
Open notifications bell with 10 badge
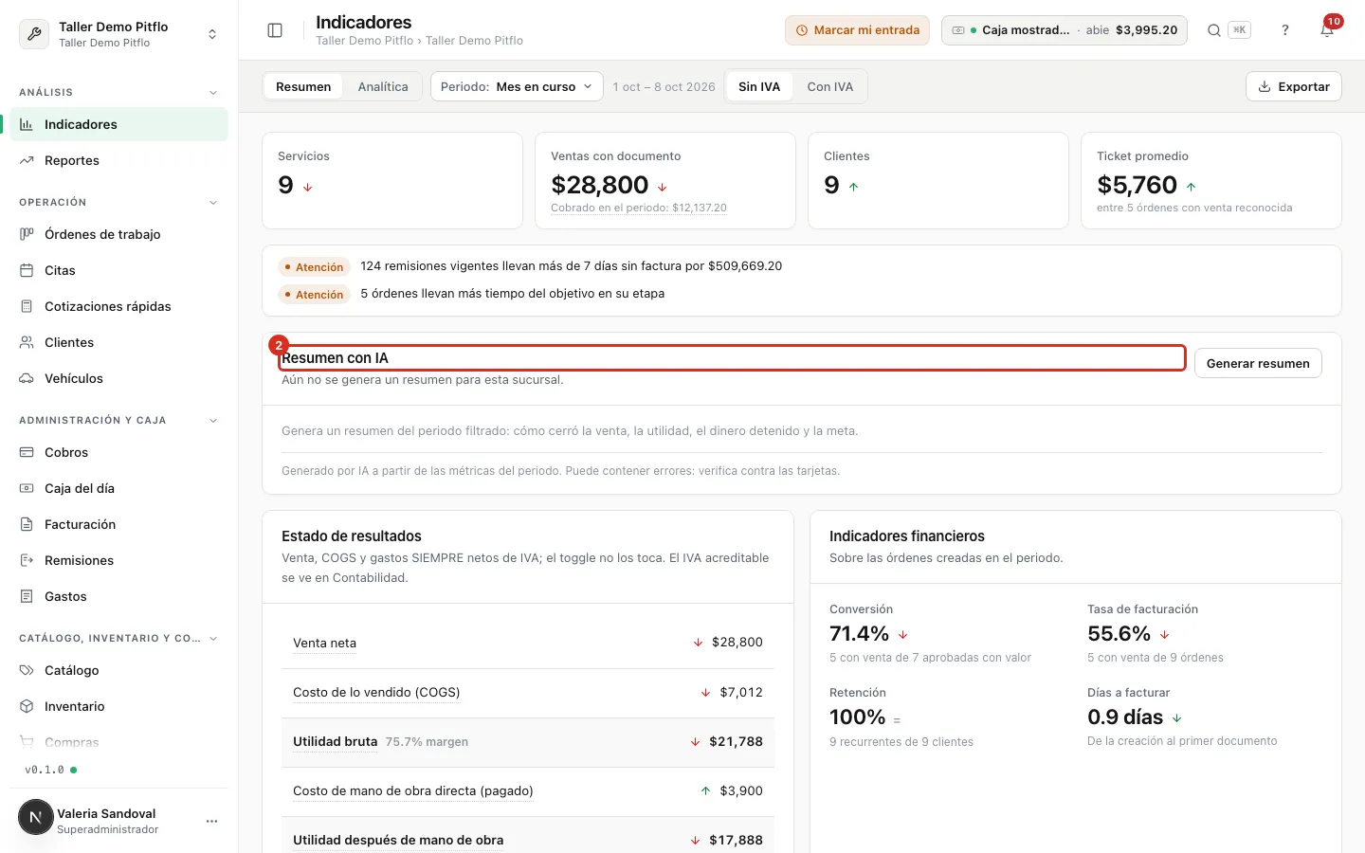click(1327, 30)
